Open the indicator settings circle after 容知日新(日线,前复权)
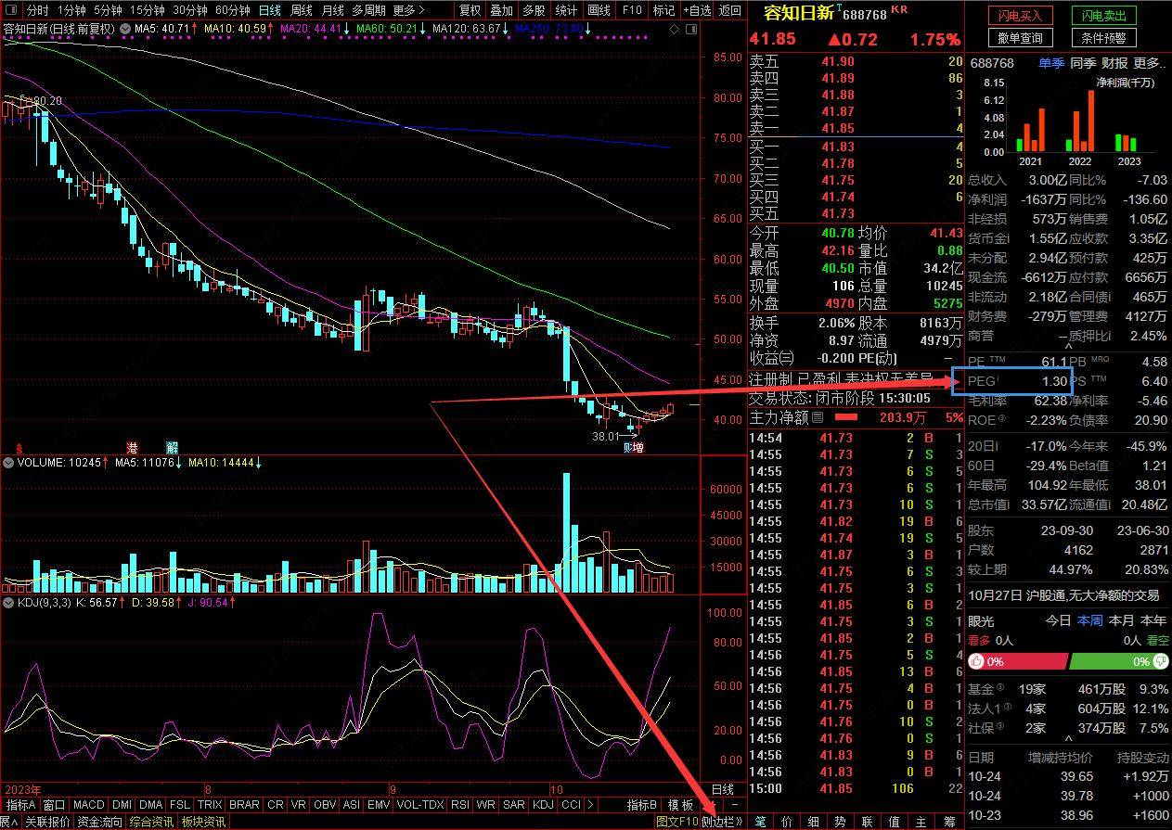This screenshot has height=830, width=1172. coord(123,29)
